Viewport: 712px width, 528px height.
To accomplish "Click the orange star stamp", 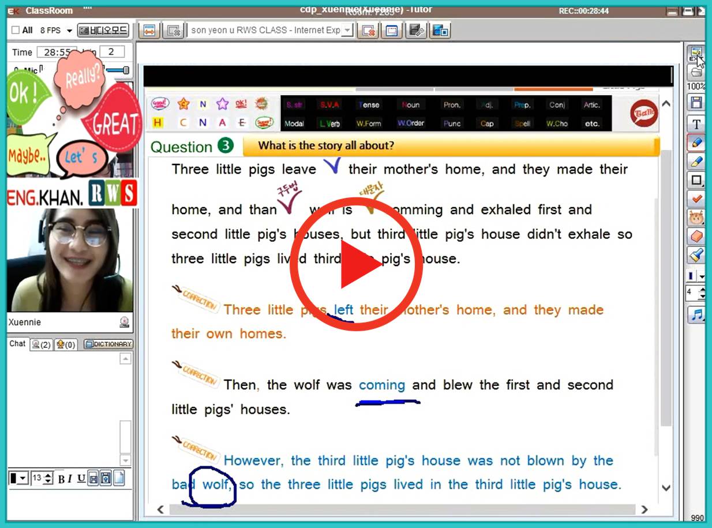I will pyautogui.click(x=183, y=104).
